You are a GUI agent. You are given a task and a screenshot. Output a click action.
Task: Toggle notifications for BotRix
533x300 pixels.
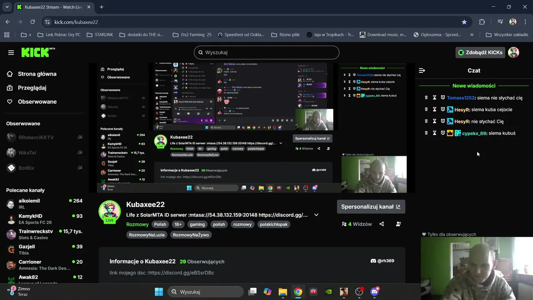[x=80, y=168]
